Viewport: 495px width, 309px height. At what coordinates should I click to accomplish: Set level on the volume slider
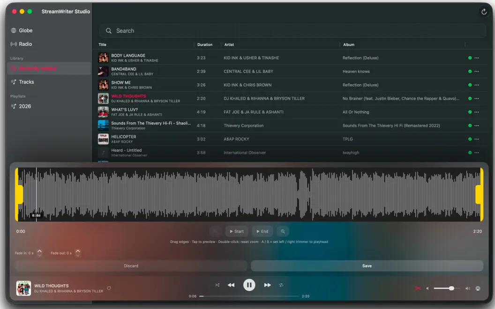(447, 288)
